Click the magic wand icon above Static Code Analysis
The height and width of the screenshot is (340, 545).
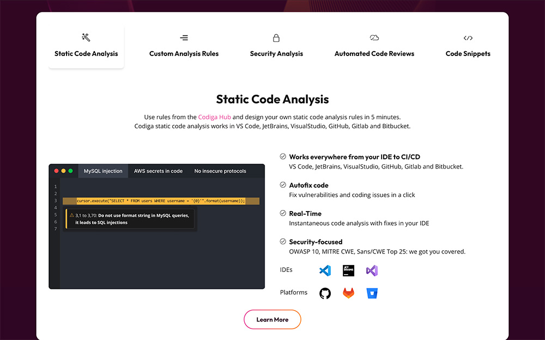click(86, 37)
